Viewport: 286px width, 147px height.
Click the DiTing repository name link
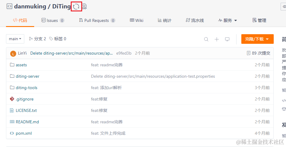point(61,7)
